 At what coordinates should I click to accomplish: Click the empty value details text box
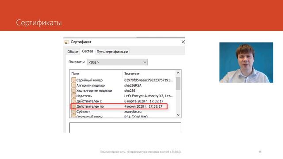(125, 128)
